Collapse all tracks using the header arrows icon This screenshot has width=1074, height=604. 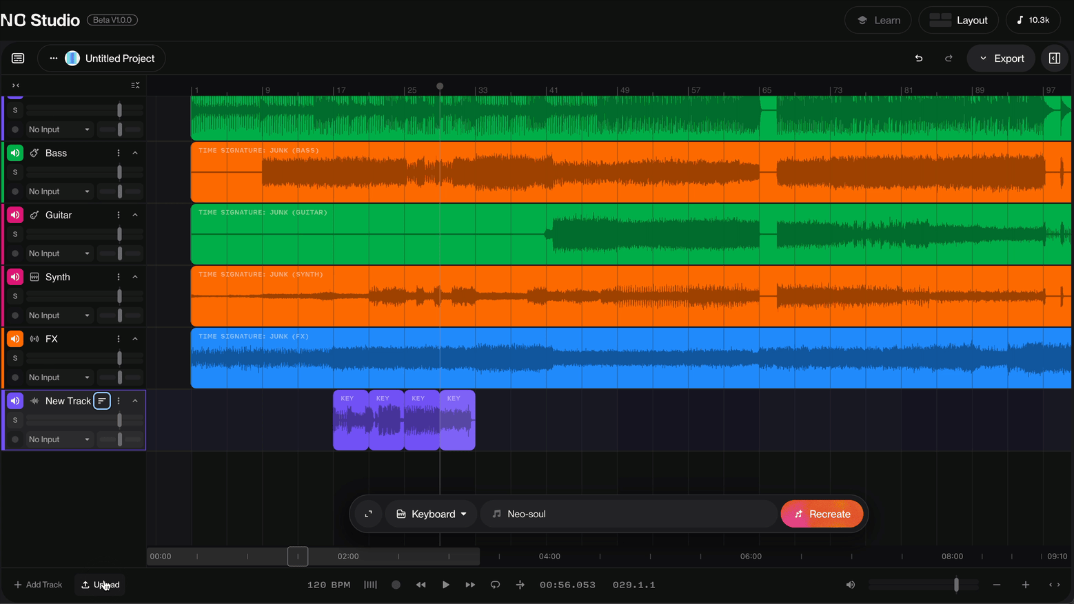click(x=16, y=85)
